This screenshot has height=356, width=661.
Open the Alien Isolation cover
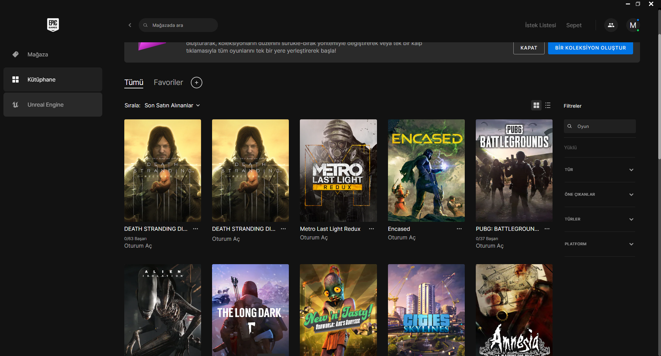tap(162, 310)
